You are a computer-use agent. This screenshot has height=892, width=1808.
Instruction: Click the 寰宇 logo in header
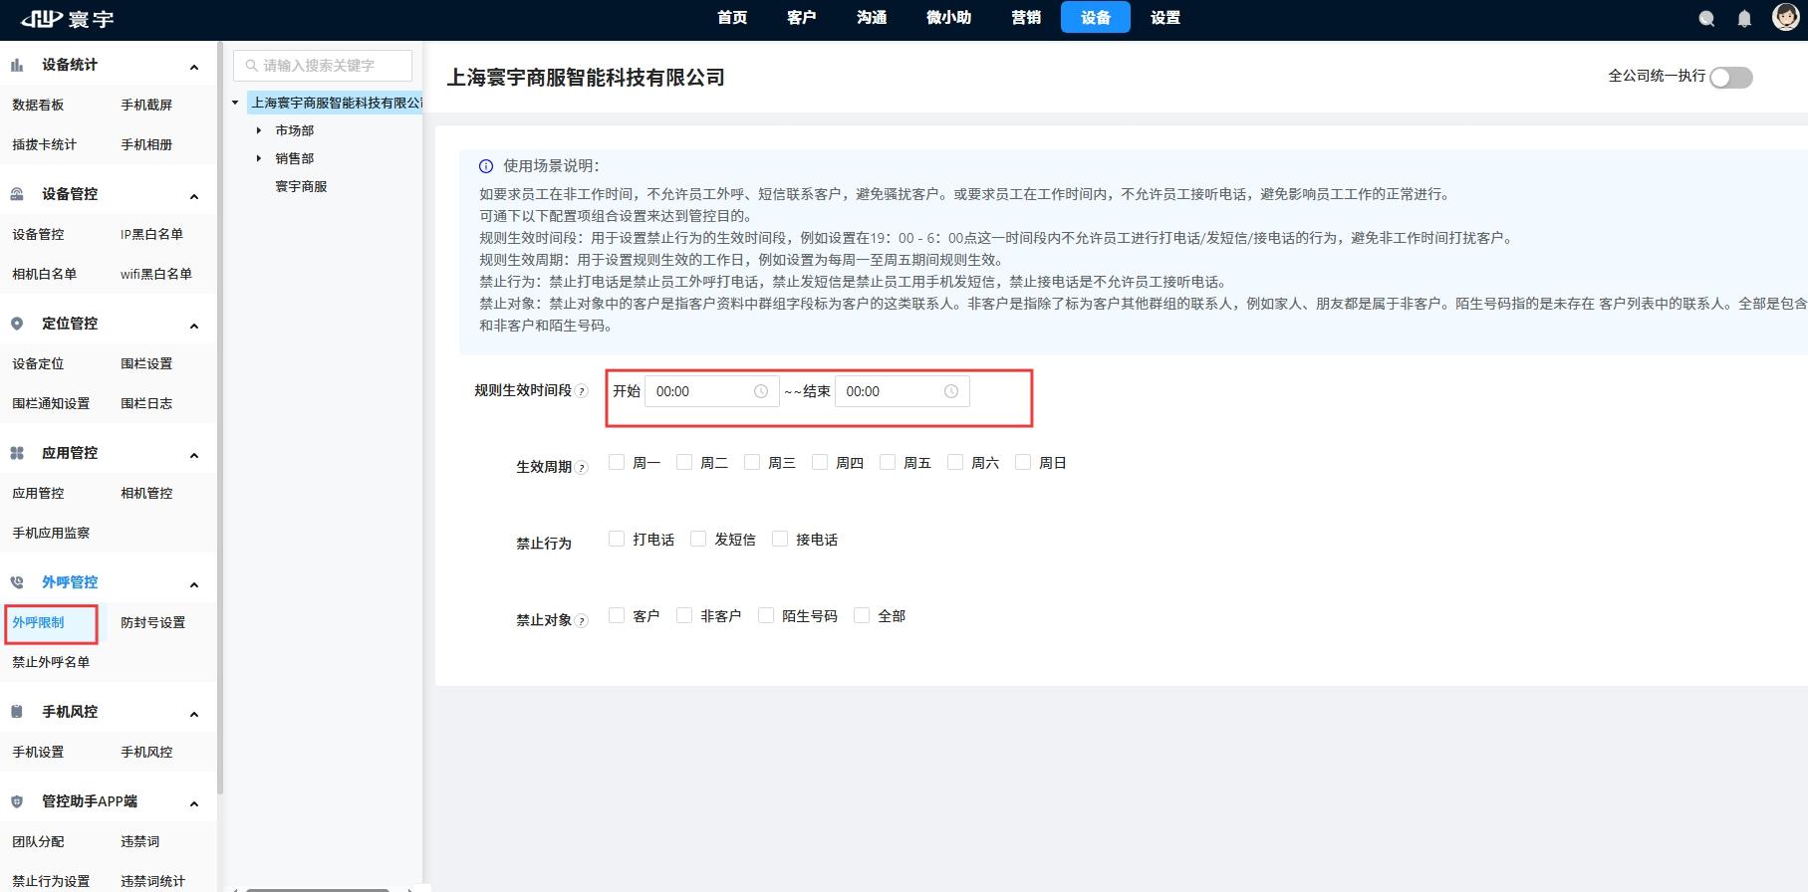point(68,19)
